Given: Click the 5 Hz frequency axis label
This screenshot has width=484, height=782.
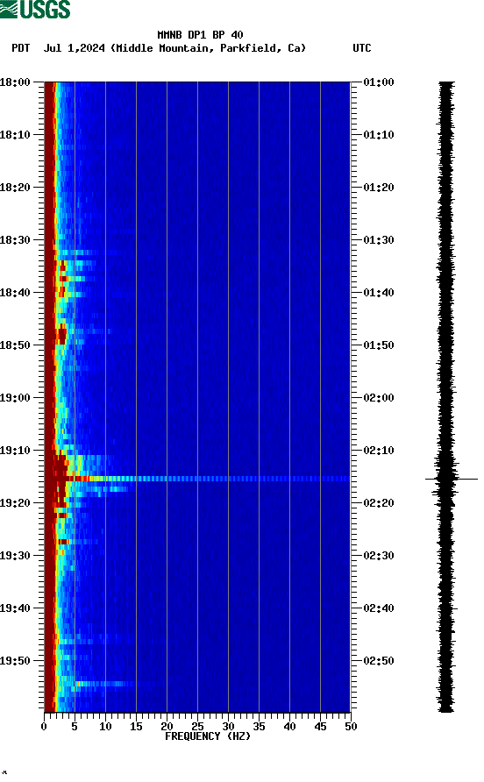Looking at the screenshot, I should (75, 727).
